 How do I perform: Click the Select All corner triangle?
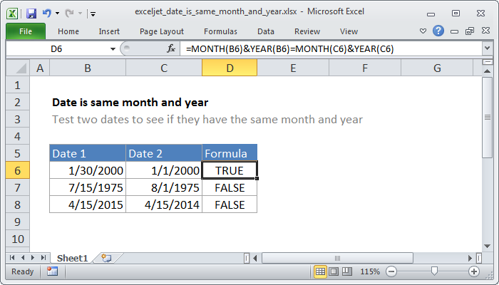click(18, 68)
